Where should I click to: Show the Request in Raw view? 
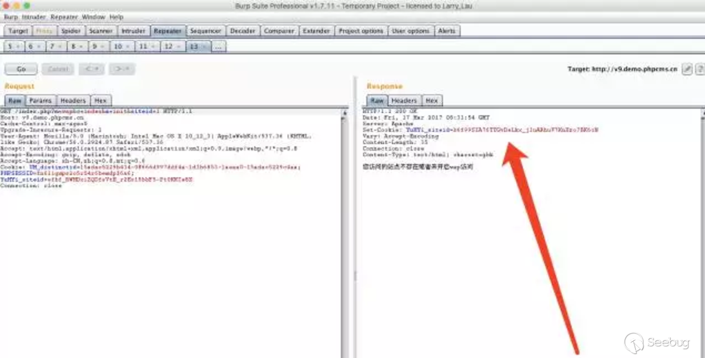[15, 100]
